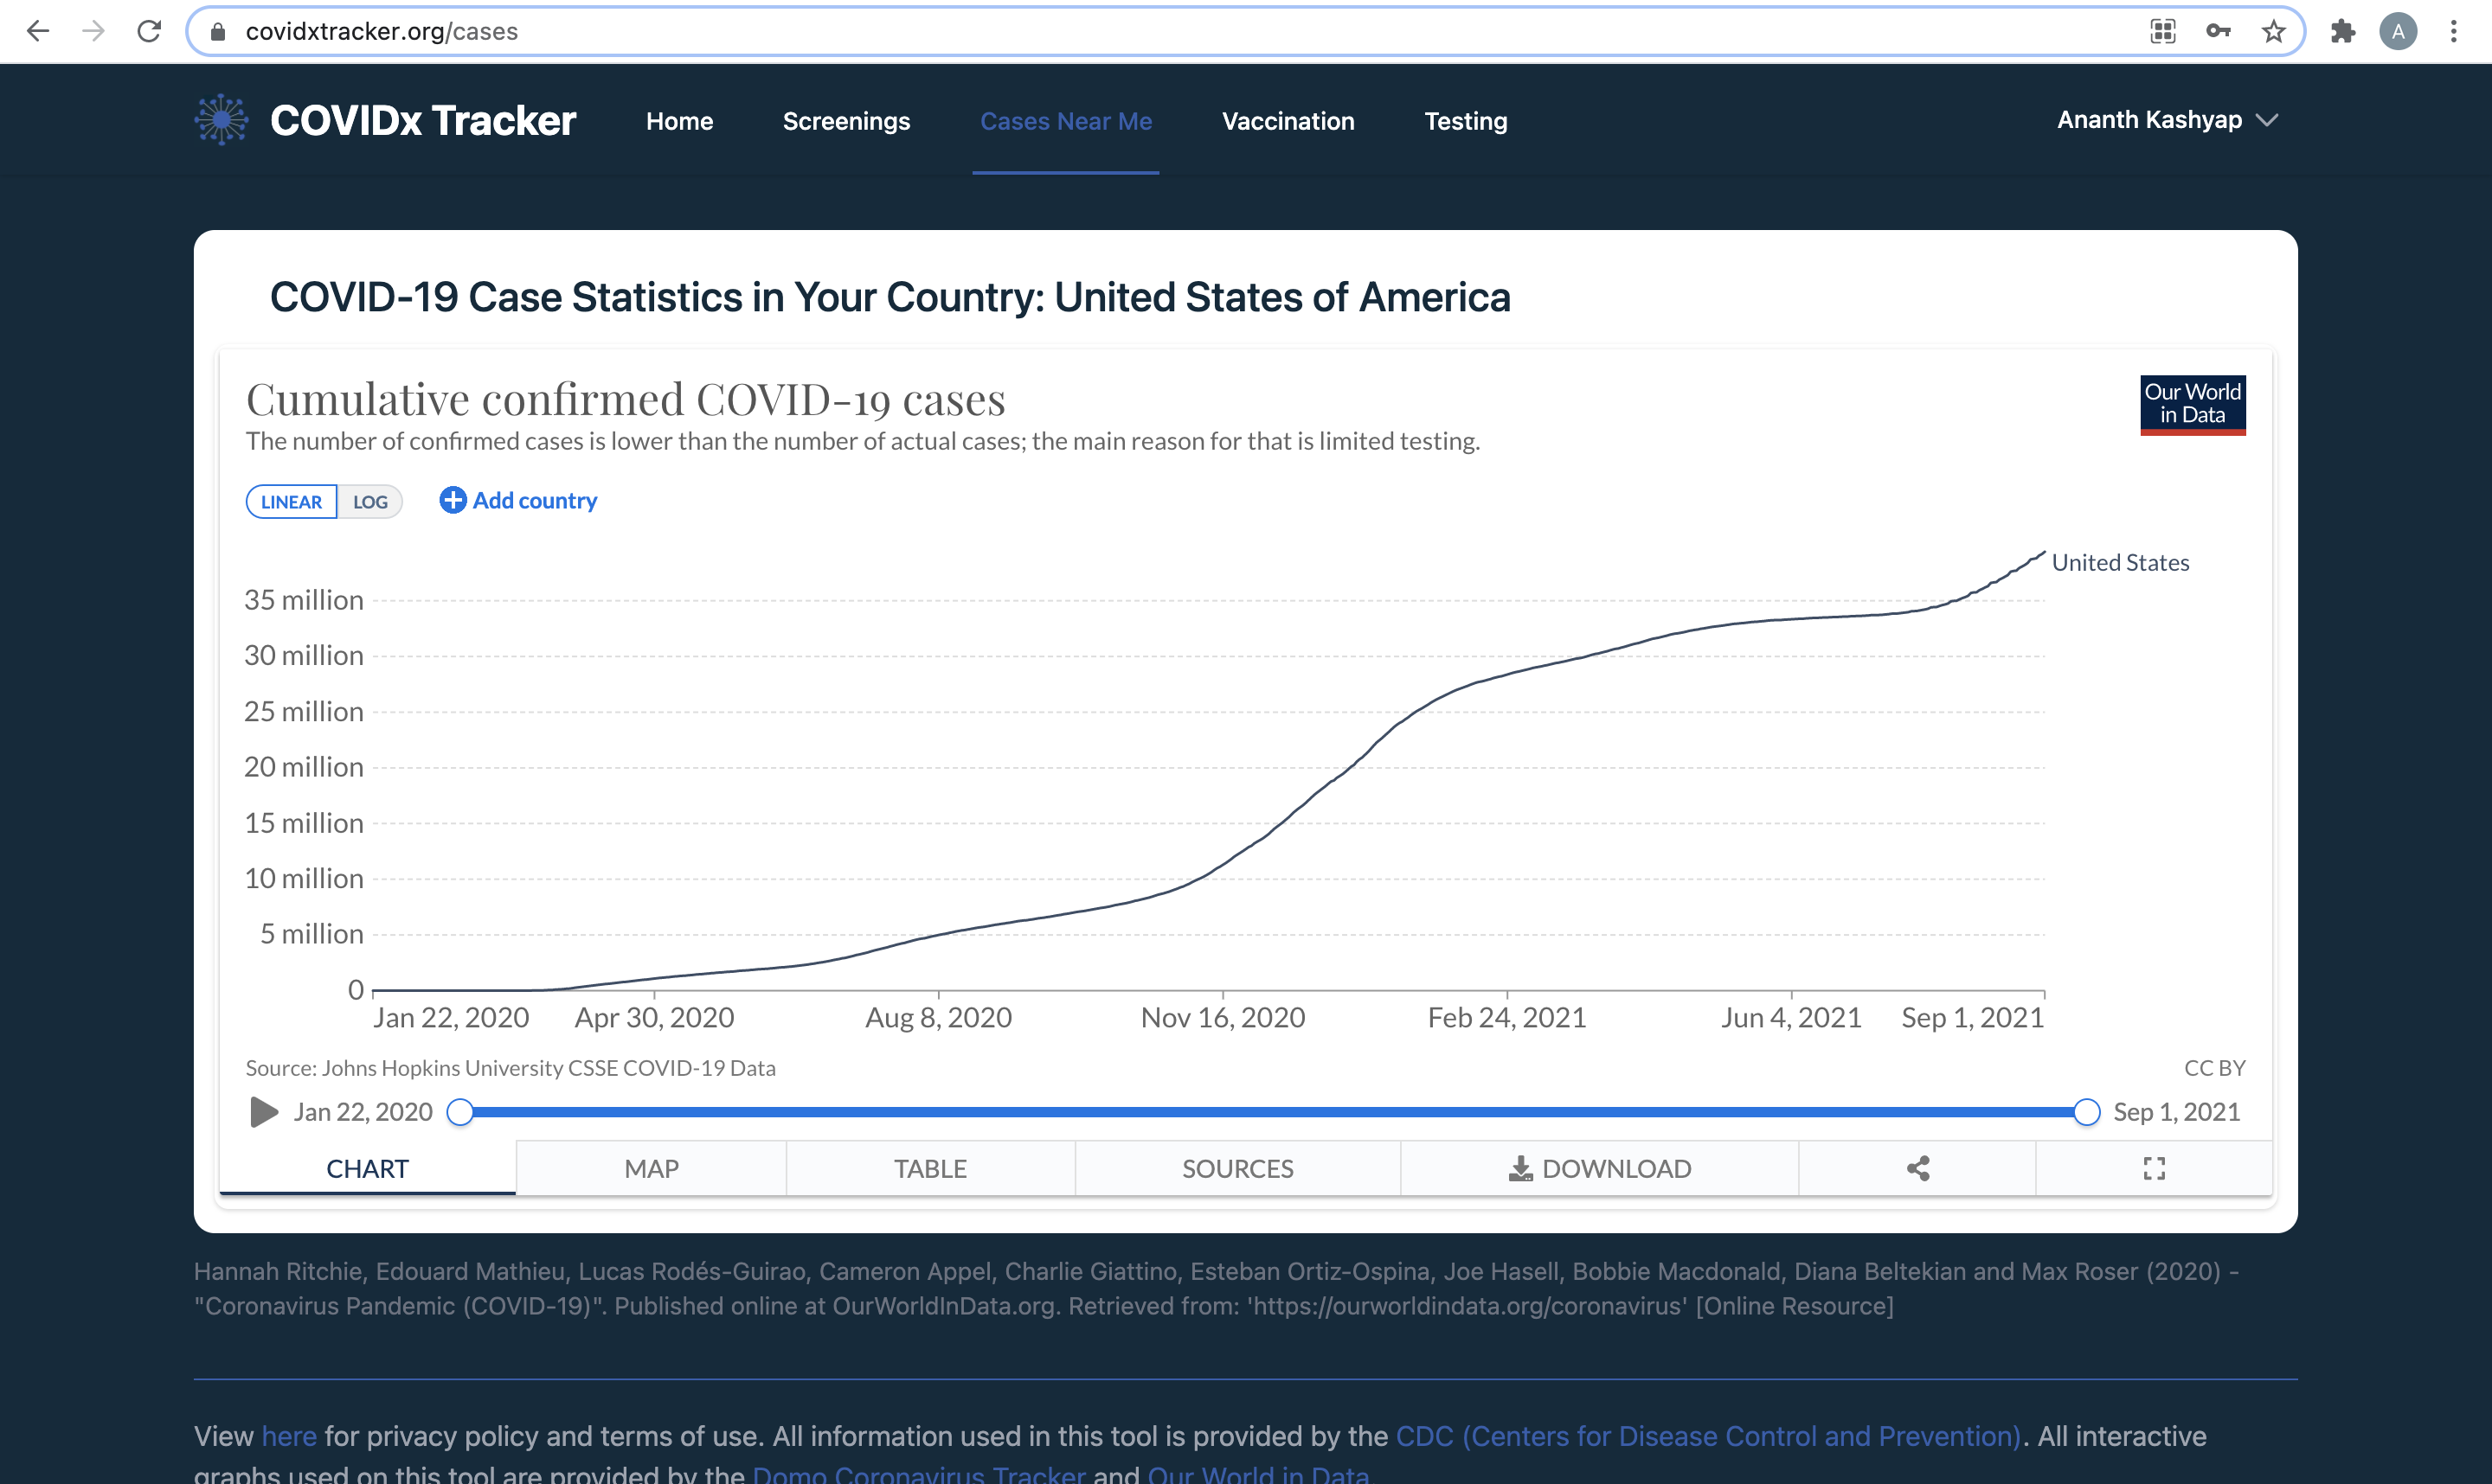
Task: Bookmark this page with the star icon
Action: [2273, 31]
